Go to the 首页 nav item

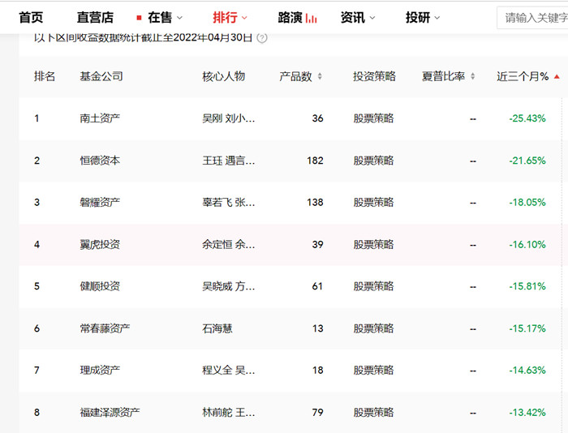(x=31, y=17)
